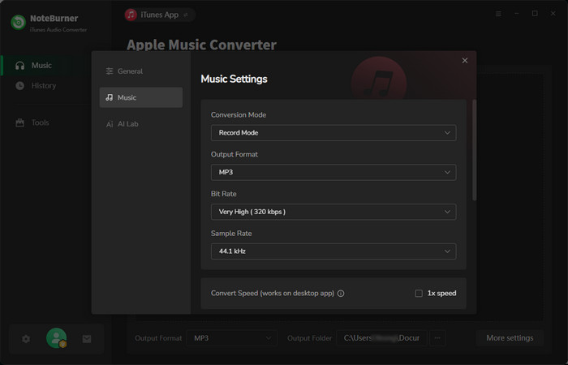The height and width of the screenshot is (365, 568).
Task: Click the settings dialog scrollbar
Action: point(474,150)
